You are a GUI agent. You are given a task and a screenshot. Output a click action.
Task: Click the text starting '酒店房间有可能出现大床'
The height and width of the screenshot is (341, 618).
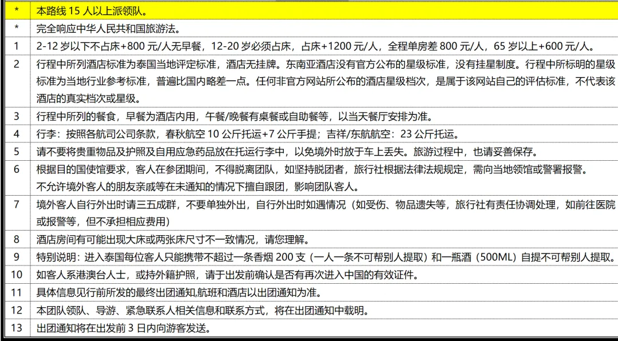tap(173, 239)
